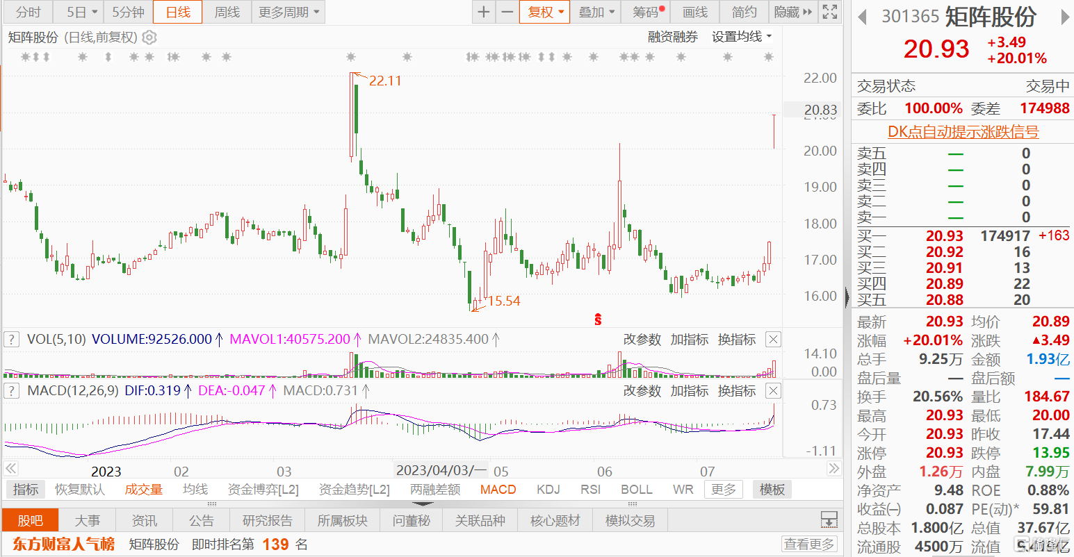Select 两融差额 indicator
The width and height of the screenshot is (1074, 557).
click(x=435, y=490)
